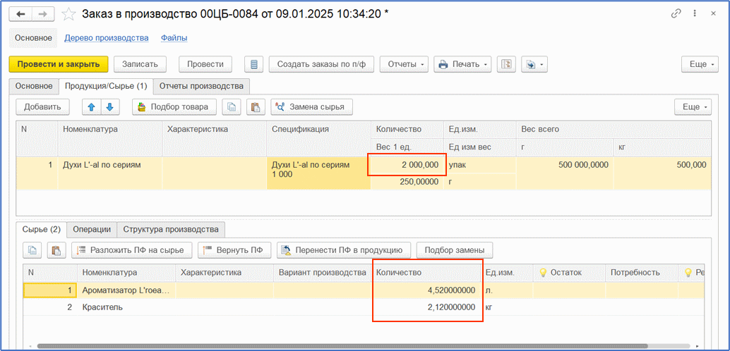Switch to the Отчеты производства tab
The height and width of the screenshot is (351, 730).
(x=201, y=86)
